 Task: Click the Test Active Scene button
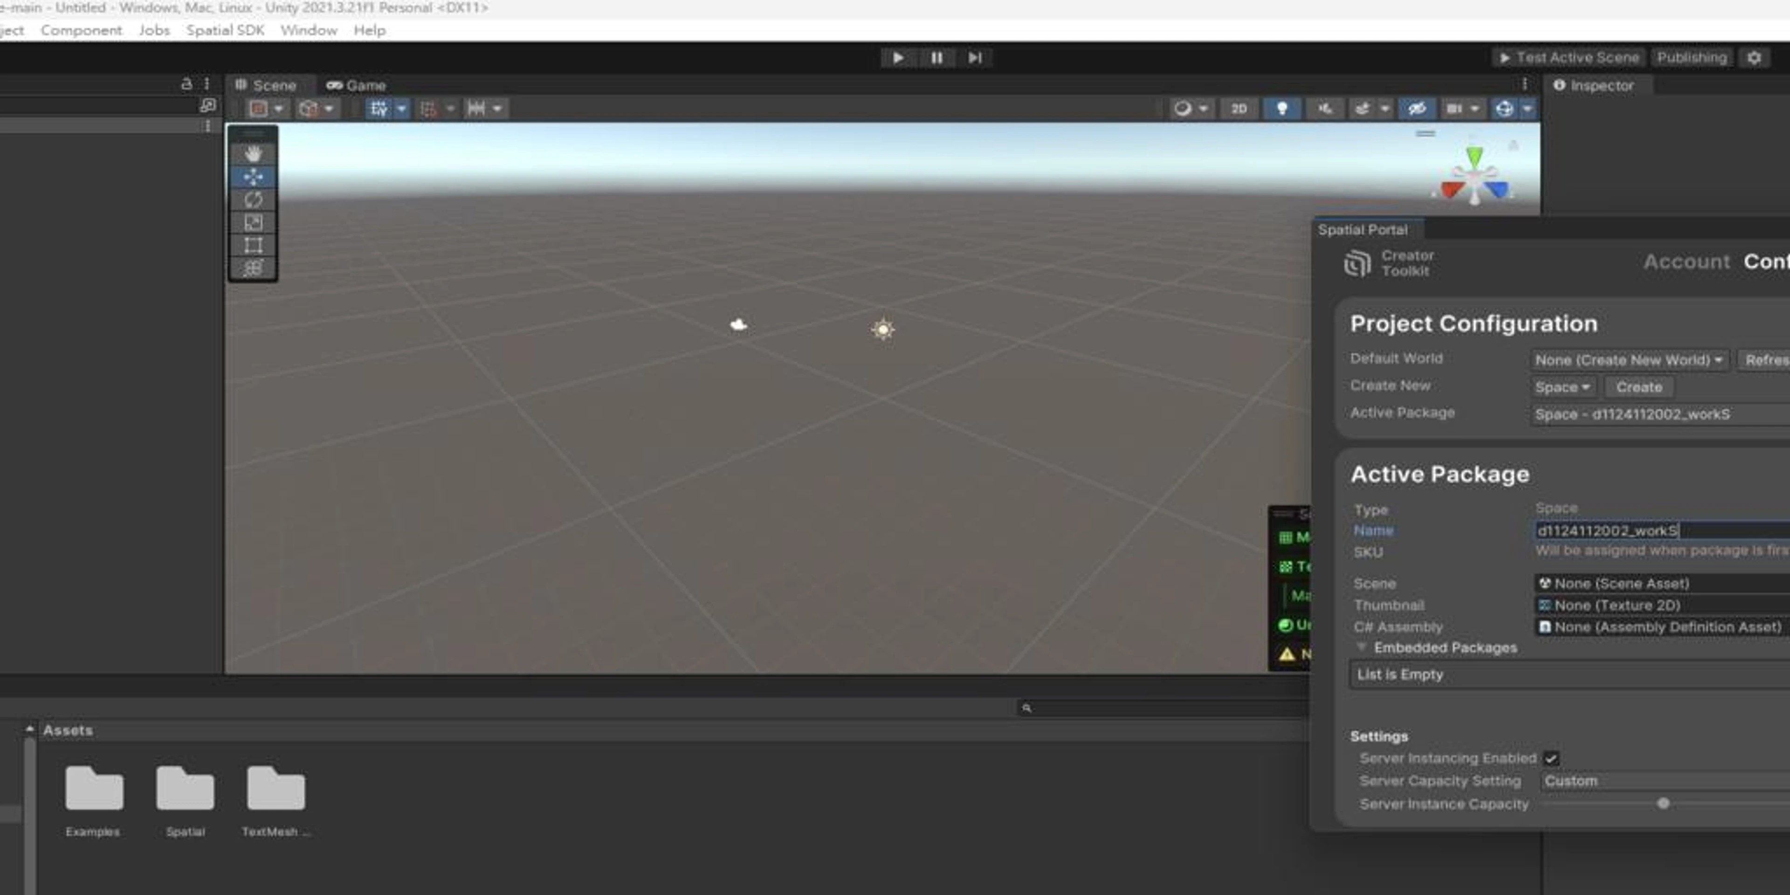tap(1569, 58)
